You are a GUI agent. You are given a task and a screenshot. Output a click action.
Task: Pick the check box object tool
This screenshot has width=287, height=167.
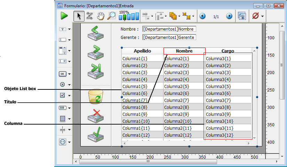coord(63,95)
